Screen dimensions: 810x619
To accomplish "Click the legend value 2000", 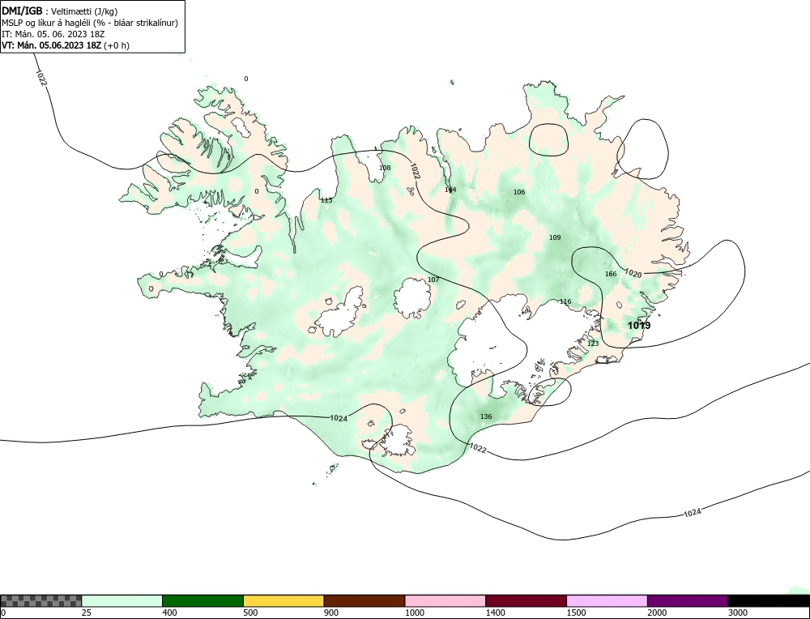I will [657, 613].
